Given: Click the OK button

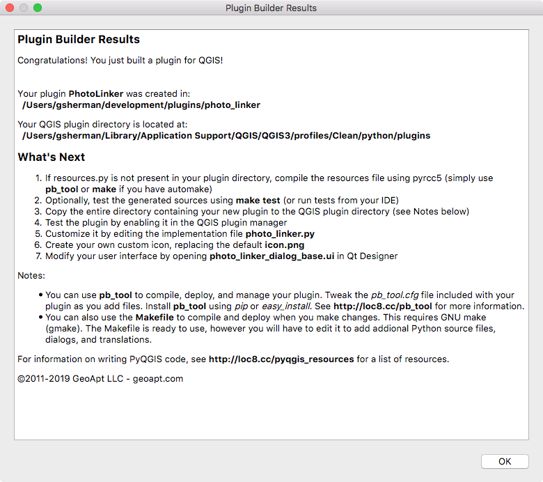Looking at the screenshot, I should pos(505,461).
